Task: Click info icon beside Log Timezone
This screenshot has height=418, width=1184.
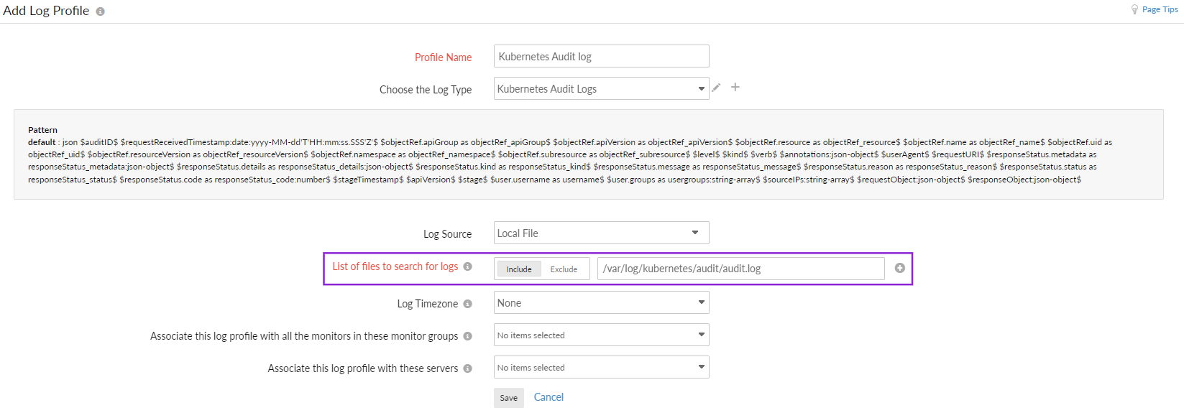Action: point(468,304)
